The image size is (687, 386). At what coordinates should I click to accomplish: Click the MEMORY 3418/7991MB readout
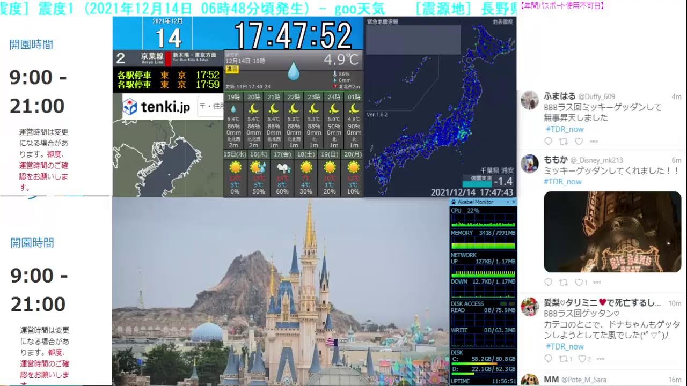(483, 233)
